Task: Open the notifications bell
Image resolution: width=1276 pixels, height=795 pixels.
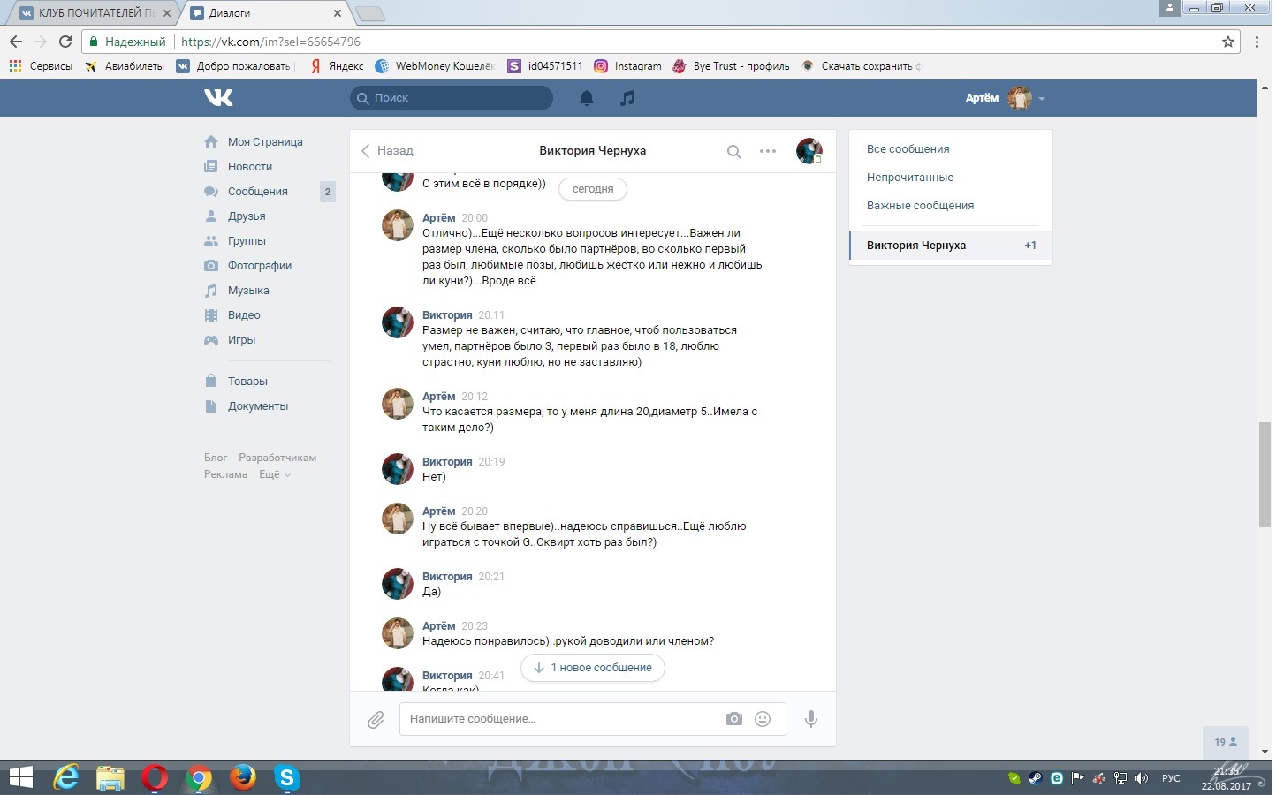Action: point(587,98)
